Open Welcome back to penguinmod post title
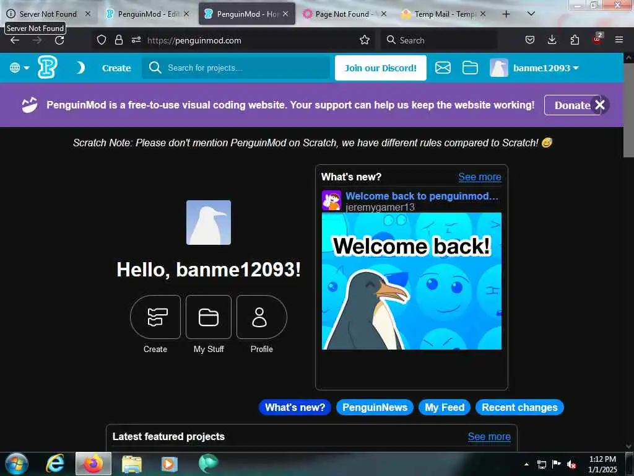 pos(422,196)
